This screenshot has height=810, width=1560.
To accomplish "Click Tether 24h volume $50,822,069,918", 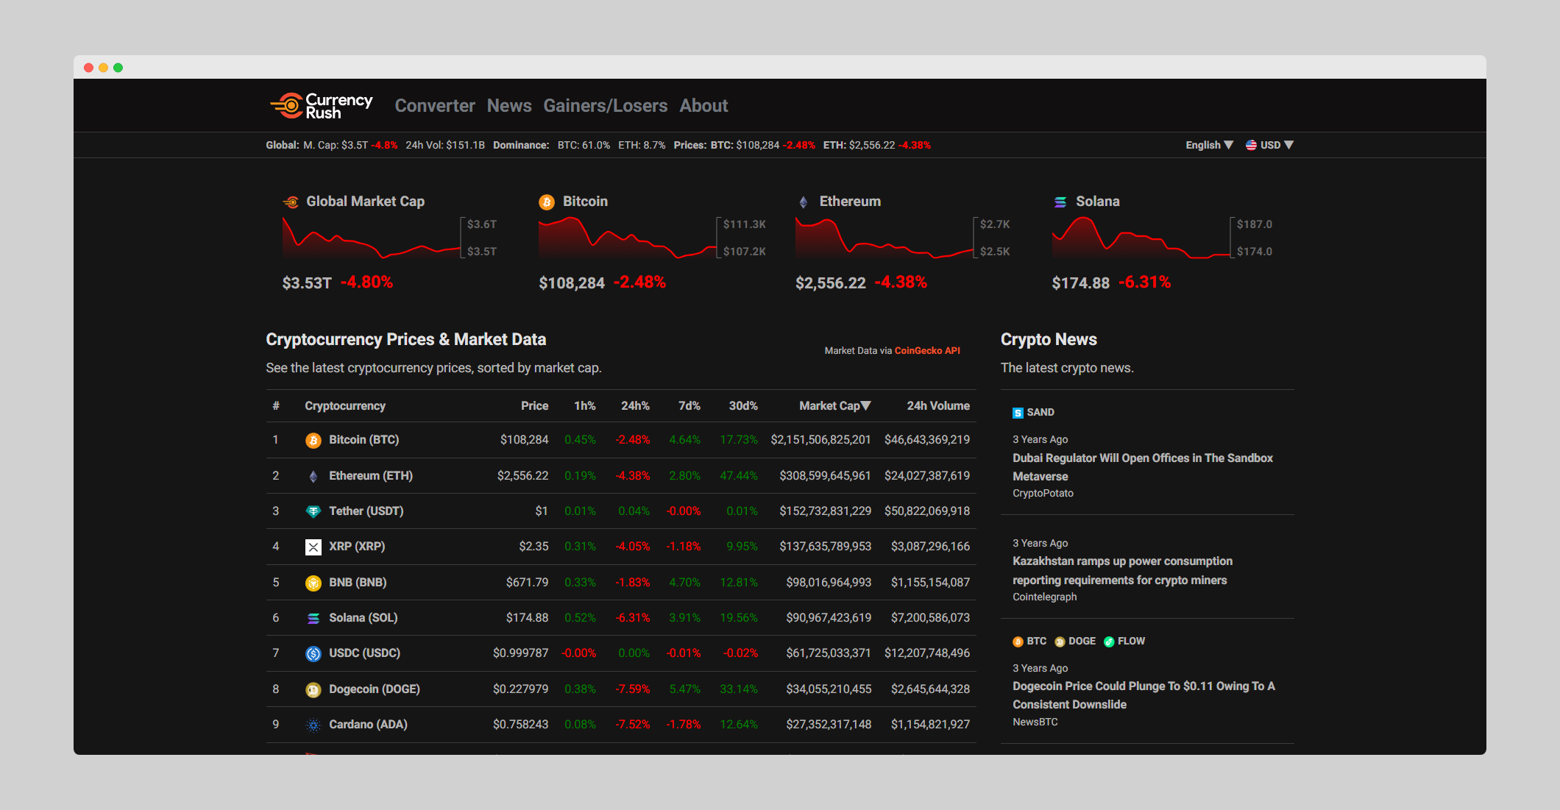I will (927, 511).
